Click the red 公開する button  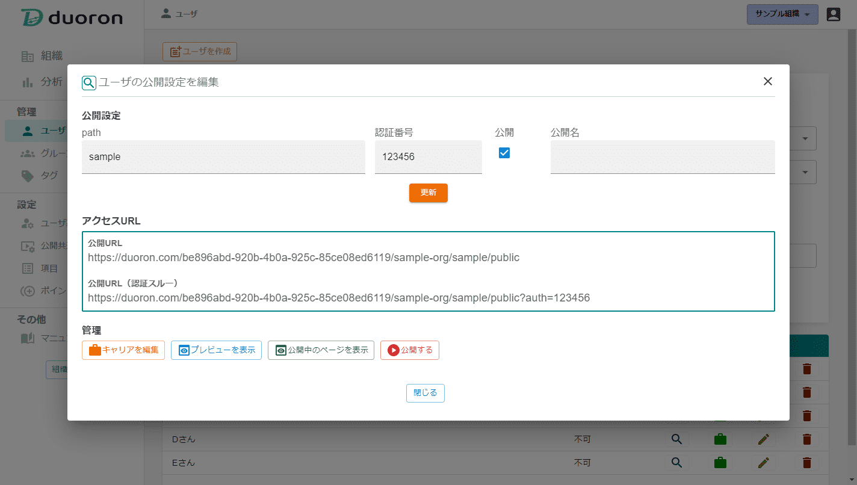point(410,350)
